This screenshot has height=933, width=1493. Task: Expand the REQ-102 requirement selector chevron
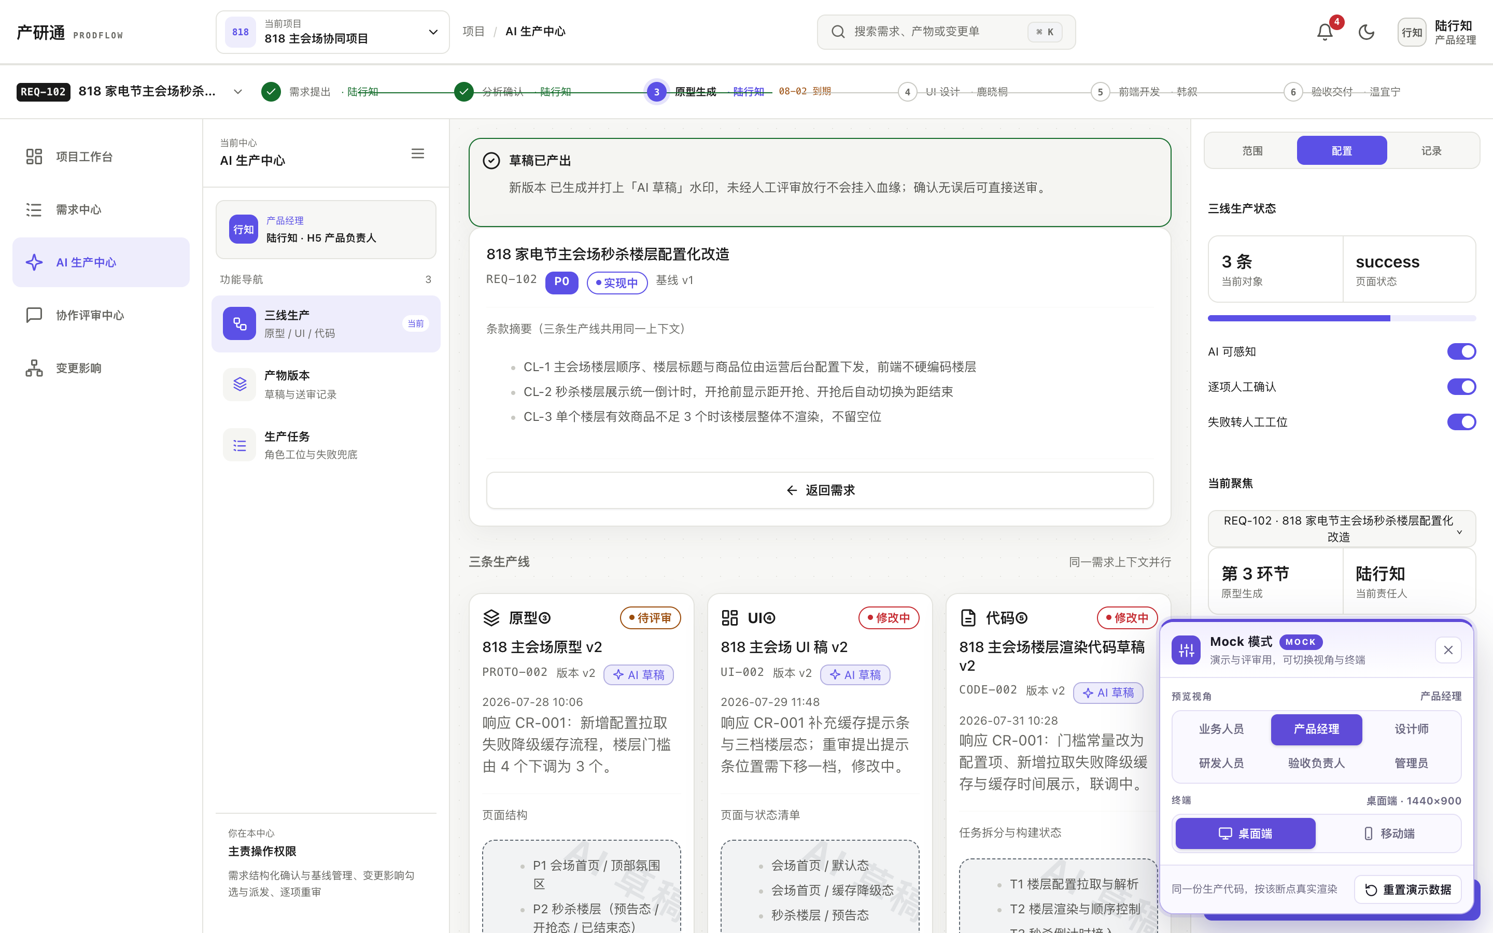pos(237,91)
